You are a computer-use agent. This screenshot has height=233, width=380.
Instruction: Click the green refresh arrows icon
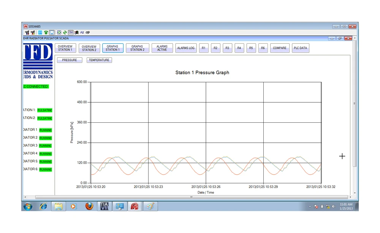(65, 33)
